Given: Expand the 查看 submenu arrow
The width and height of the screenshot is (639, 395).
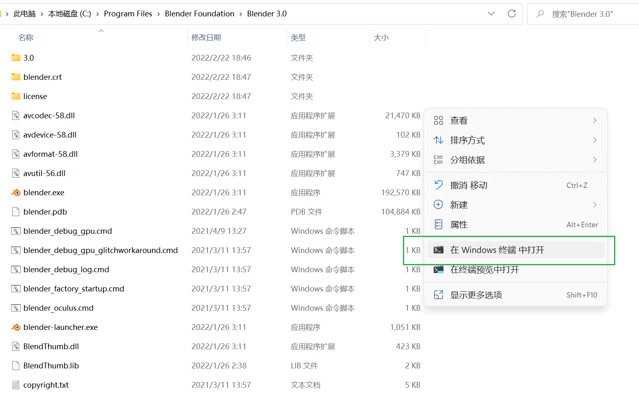Looking at the screenshot, I should coord(595,120).
